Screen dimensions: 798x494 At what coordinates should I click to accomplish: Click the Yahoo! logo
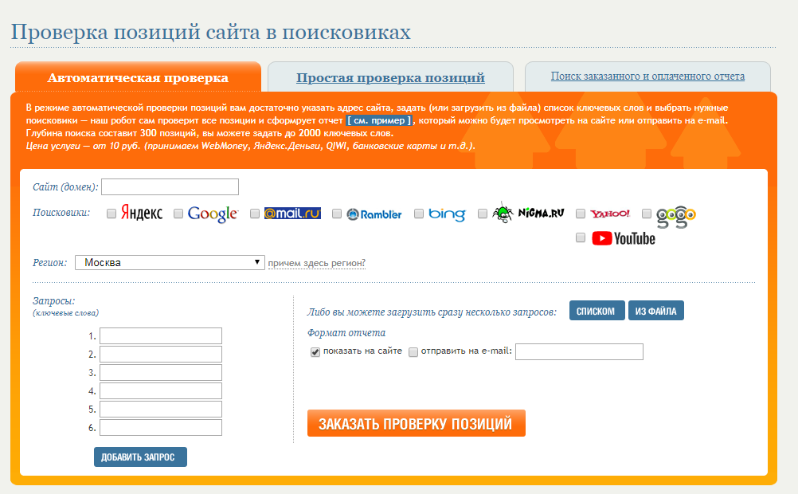610,214
